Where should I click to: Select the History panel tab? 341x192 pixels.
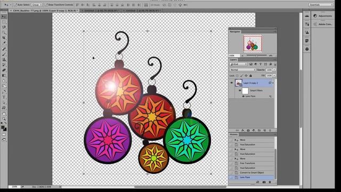pos(234,134)
